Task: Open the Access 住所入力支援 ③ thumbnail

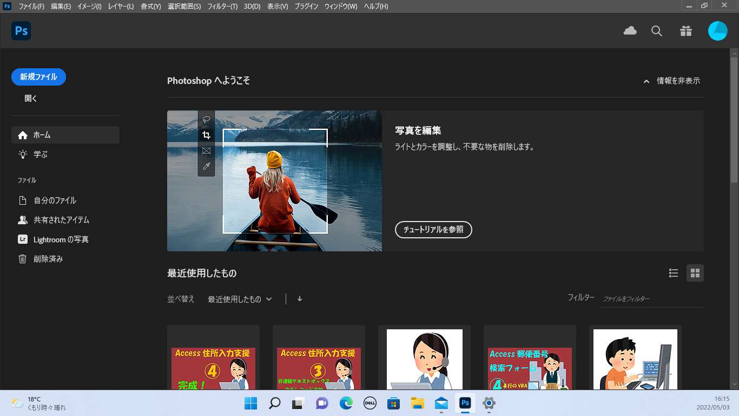Action: tap(319, 357)
